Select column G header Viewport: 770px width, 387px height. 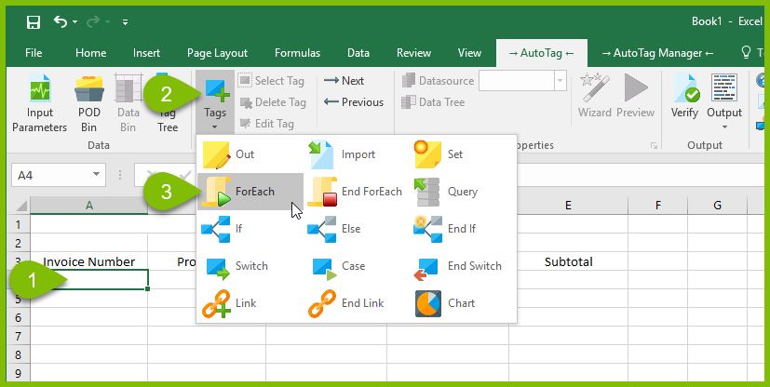point(718,206)
